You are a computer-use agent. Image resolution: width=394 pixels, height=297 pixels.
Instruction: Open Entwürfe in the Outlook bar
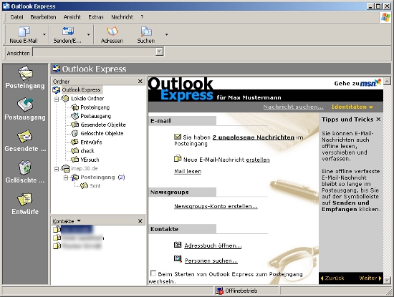coord(25,203)
